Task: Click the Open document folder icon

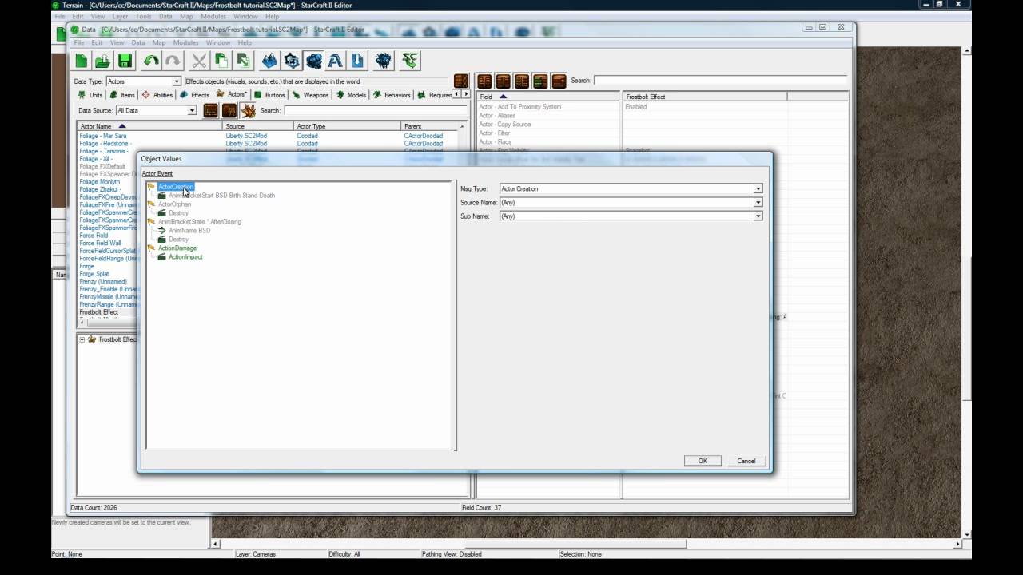Action: click(102, 61)
